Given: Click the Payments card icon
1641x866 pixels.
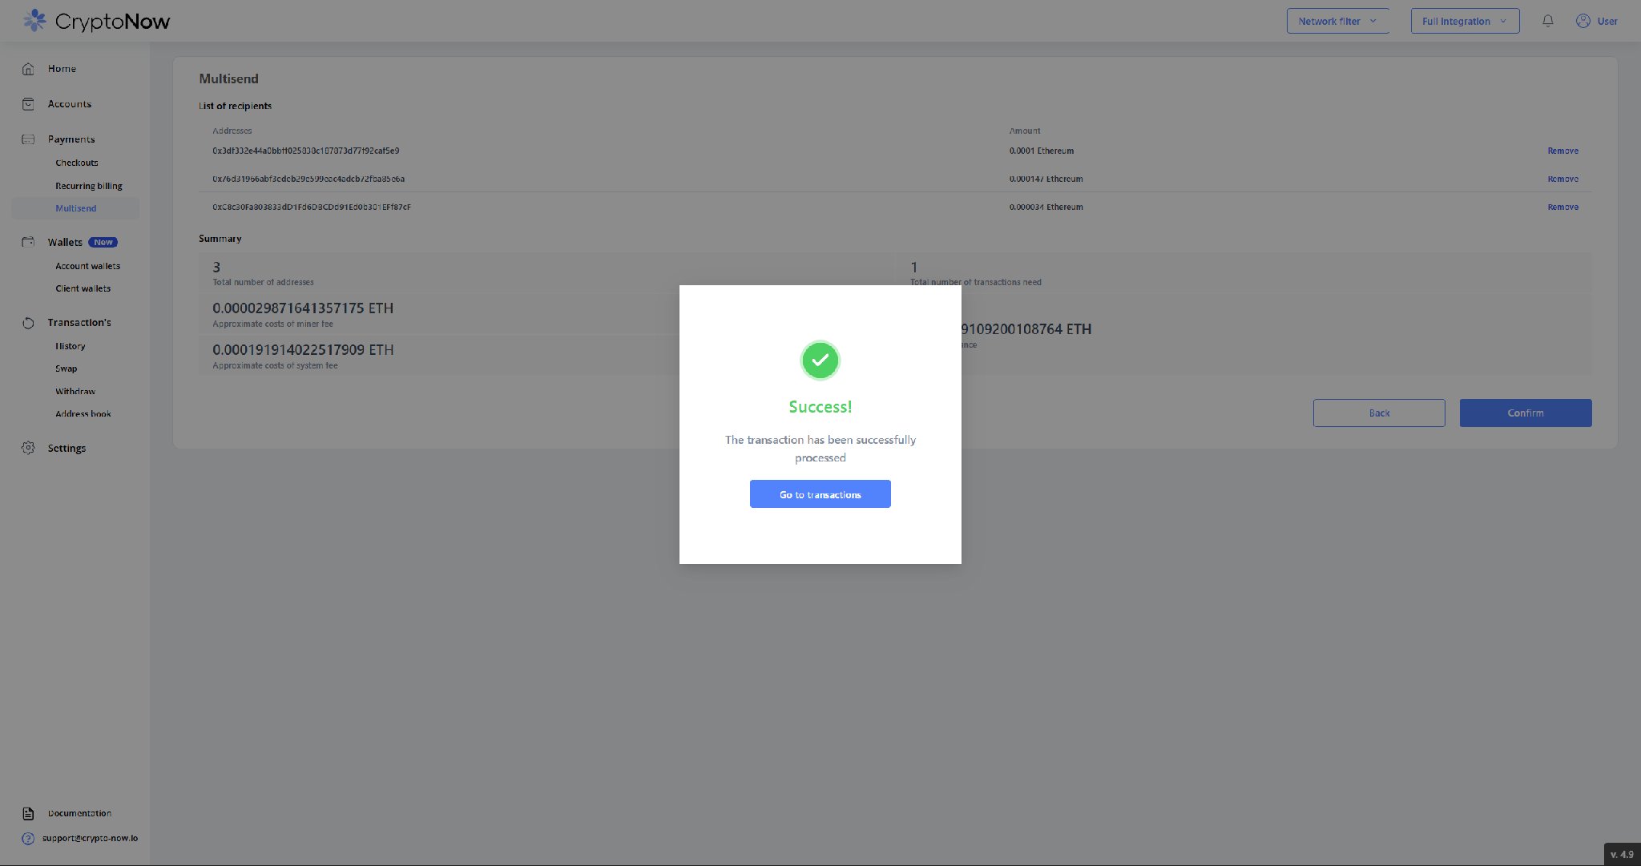Looking at the screenshot, I should point(28,139).
